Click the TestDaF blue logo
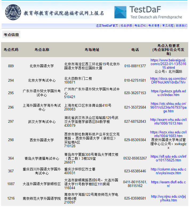This screenshot has height=207, width=189. pos(120,12)
